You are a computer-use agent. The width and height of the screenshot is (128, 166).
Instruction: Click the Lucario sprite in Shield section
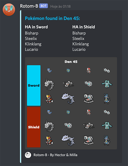point(107,140)
